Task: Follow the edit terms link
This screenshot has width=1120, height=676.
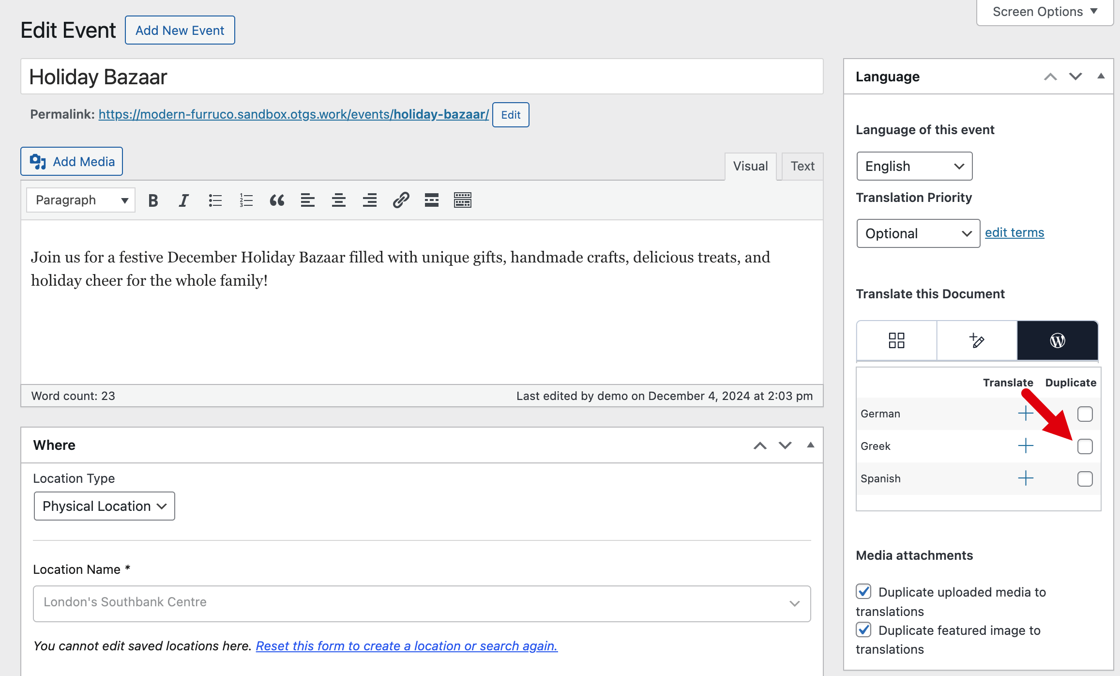Action: coord(1014,232)
